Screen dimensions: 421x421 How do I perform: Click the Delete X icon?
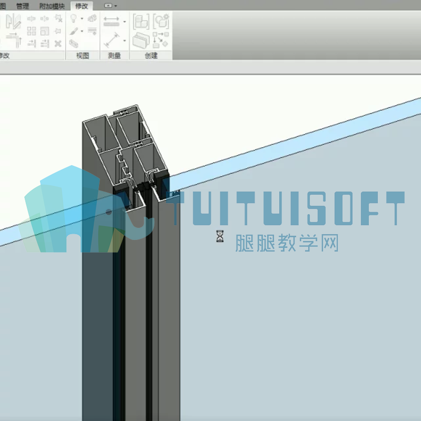tap(58, 44)
